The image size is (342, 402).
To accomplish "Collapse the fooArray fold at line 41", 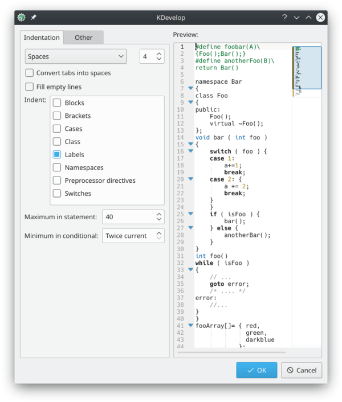I will [190, 325].
